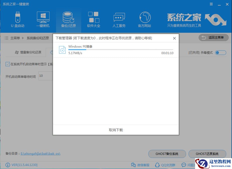Open the 软件大全 software library

pos(94,19)
